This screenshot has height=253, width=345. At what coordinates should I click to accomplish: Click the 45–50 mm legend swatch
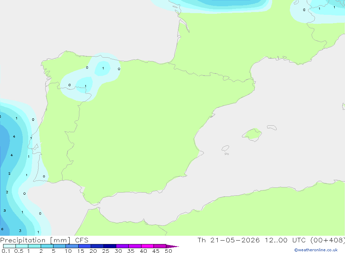[160, 246]
